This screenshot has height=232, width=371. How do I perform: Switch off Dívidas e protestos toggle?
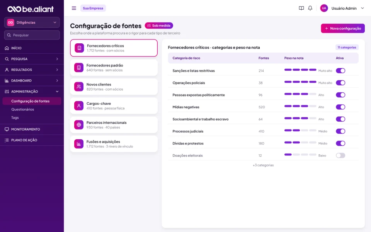coord(340,143)
